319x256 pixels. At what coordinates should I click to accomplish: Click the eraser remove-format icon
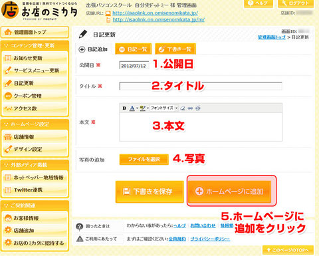(x=183, y=108)
